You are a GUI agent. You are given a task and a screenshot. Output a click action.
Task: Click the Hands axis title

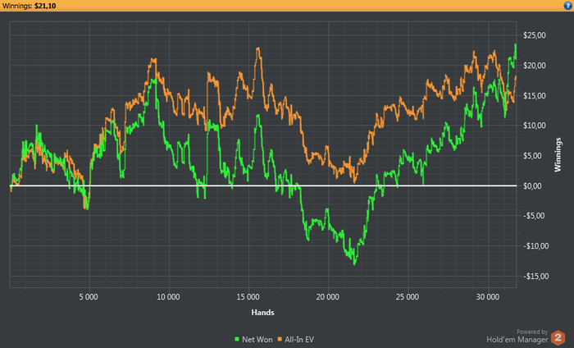pos(262,313)
